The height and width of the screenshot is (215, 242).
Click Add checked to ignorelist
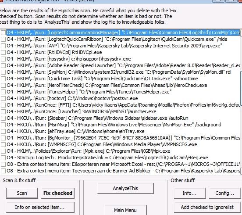207,207
